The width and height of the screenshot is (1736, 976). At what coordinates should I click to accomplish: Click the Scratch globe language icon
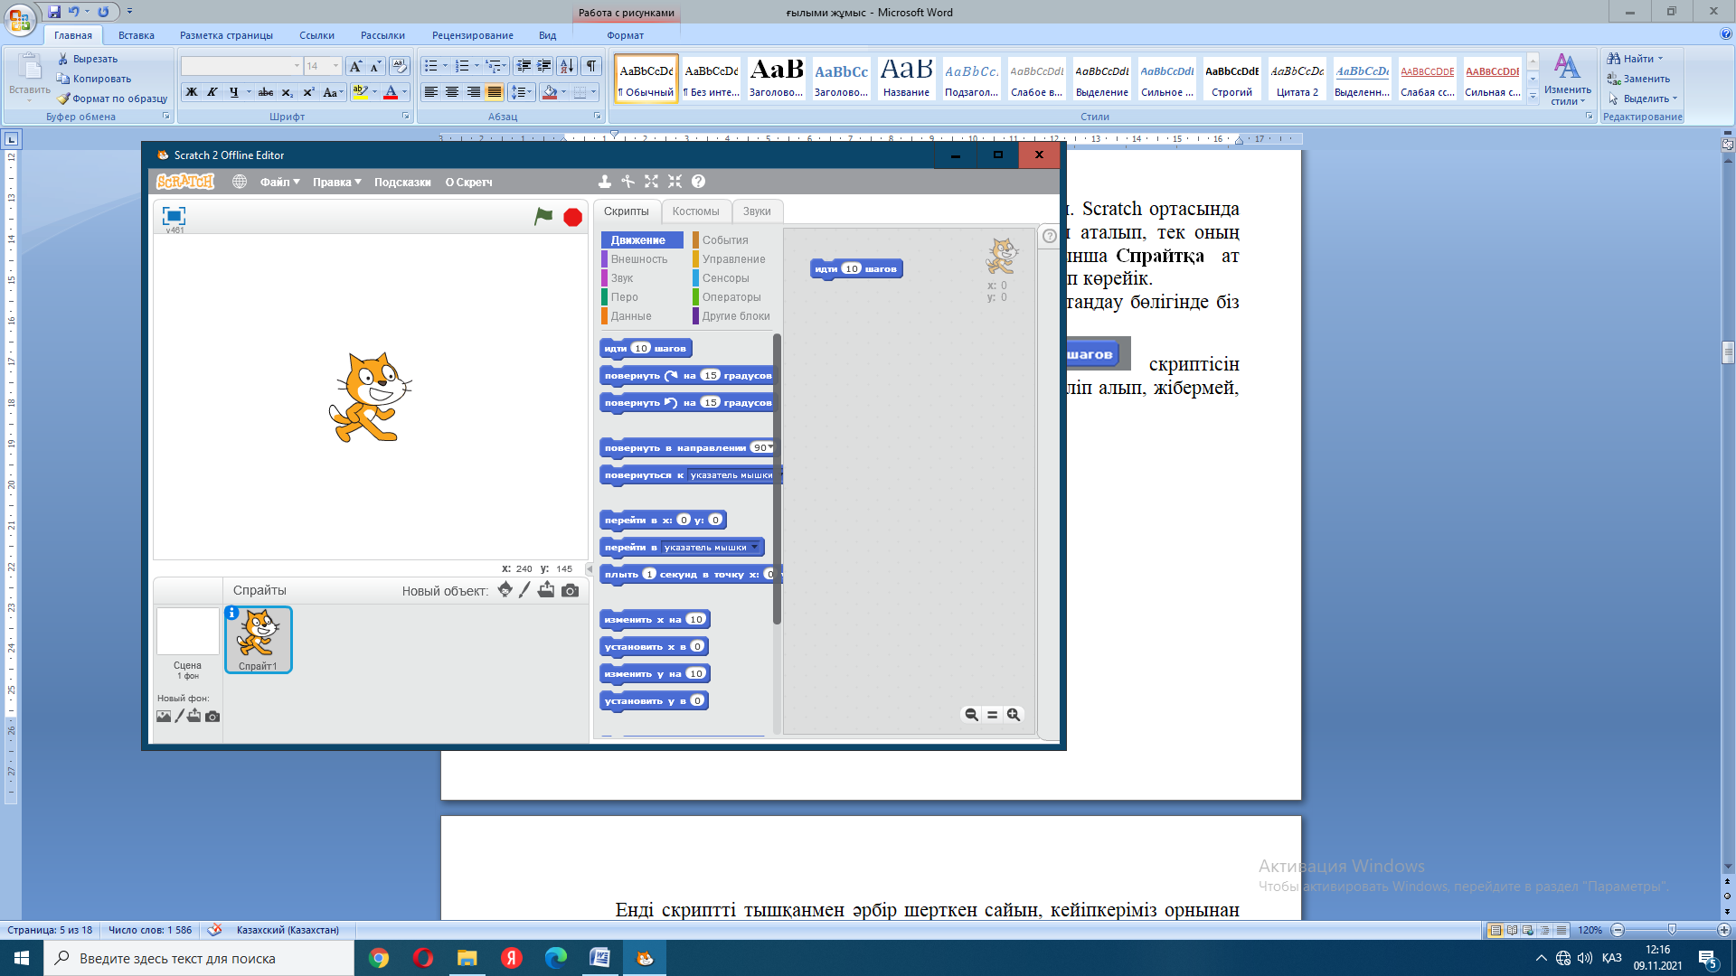click(x=240, y=182)
